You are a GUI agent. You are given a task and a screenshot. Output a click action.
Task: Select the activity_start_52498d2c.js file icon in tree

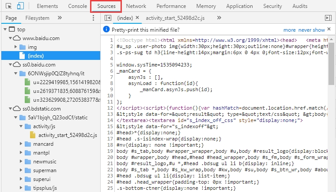coord(32,135)
